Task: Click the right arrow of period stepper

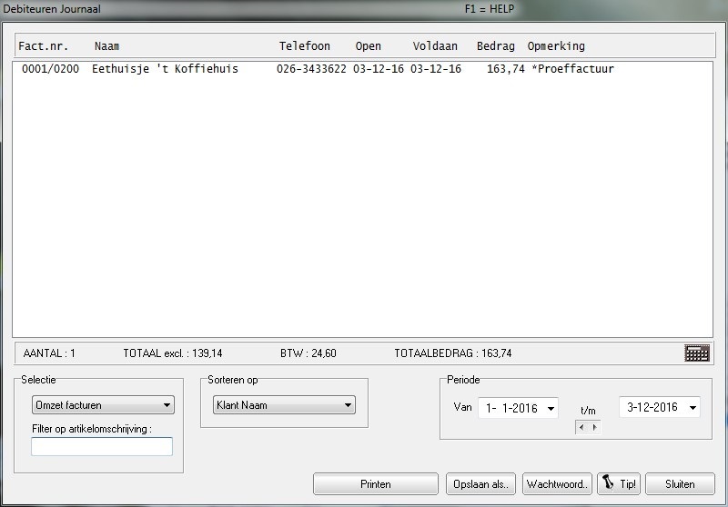Action: click(x=594, y=427)
